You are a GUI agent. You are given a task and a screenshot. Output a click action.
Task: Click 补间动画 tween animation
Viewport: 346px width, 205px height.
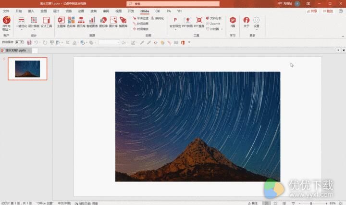[141, 24]
